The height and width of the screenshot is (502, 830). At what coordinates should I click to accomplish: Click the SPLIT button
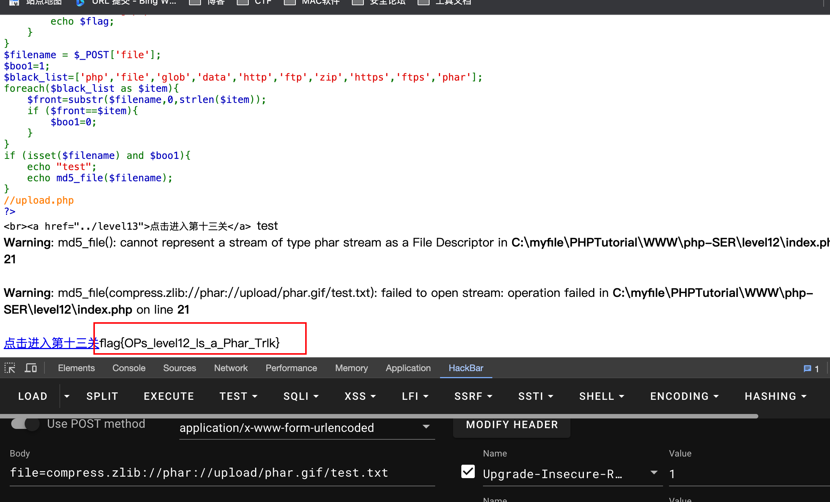coord(102,396)
